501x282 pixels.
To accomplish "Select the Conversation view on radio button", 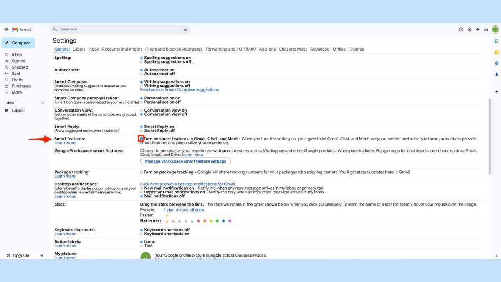I will (141, 110).
